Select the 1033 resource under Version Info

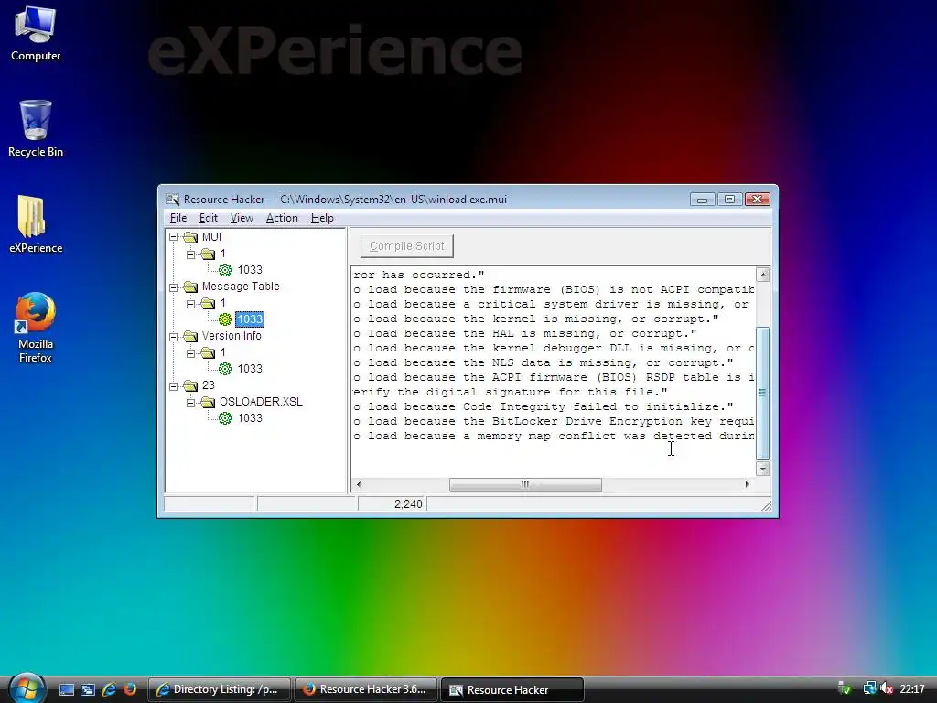(x=250, y=369)
